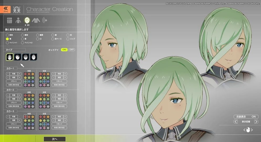Image resolution: width=261 pixels, height=142 pixels.
Task: Click カラー1 左目に合わせる match button
Action: tap(14, 85)
